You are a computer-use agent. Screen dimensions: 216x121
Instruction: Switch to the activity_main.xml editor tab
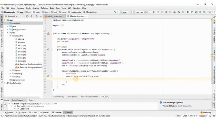55,16
